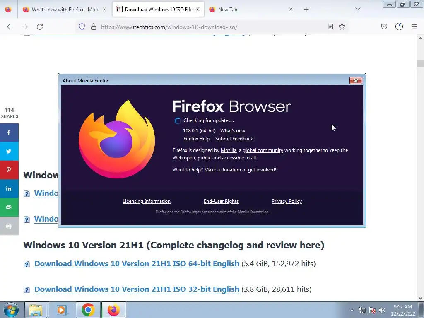Click the get involved! link

click(262, 170)
